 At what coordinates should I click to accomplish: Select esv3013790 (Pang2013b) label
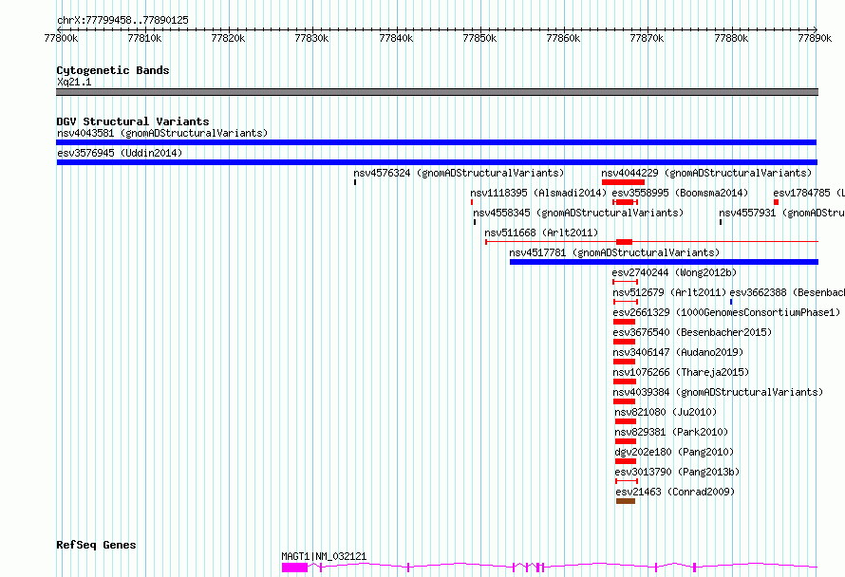(x=677, y=472)
